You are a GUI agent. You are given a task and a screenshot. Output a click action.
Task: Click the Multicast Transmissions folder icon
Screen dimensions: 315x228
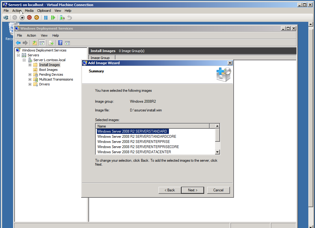[x=35, y=79]
